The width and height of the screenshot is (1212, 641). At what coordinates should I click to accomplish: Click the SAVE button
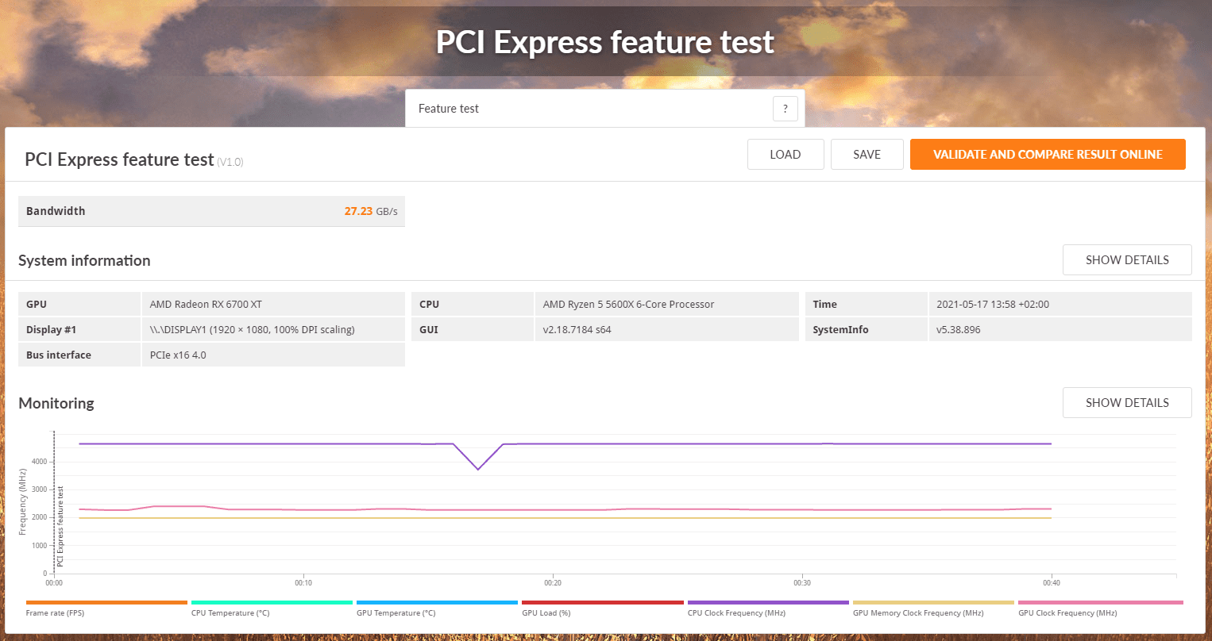867,155
